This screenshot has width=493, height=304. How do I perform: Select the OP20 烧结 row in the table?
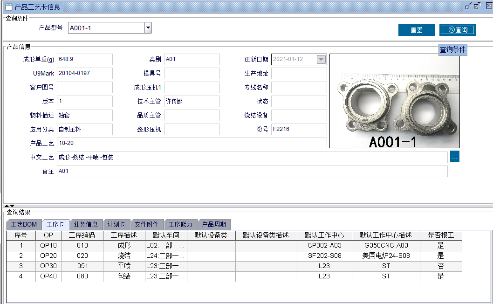click(123, 256)
